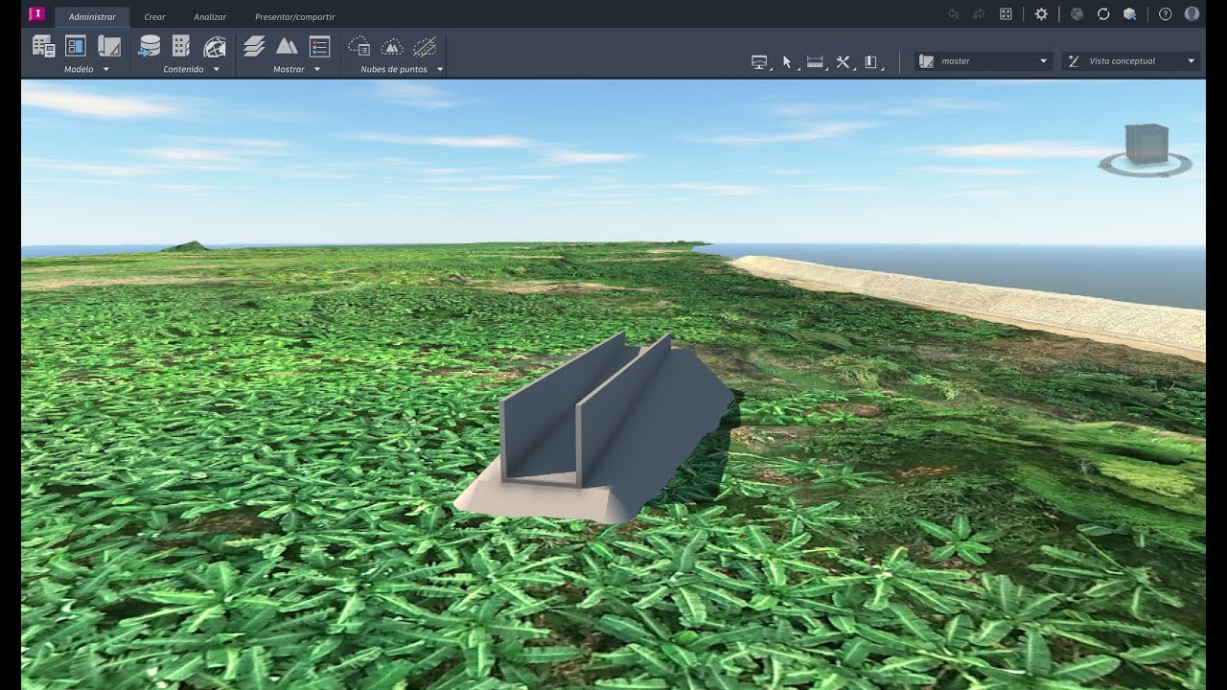Open the wrench and screwdriver tools
1227x690 pixels.
(x=843, y=62)
